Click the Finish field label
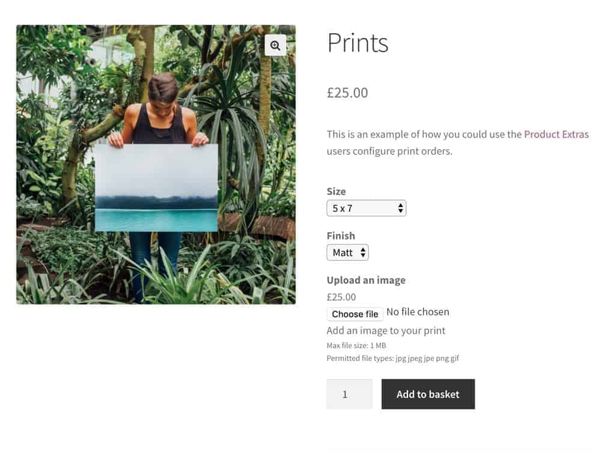This screenshot has width=601, height=451. (x=341, y=236)
